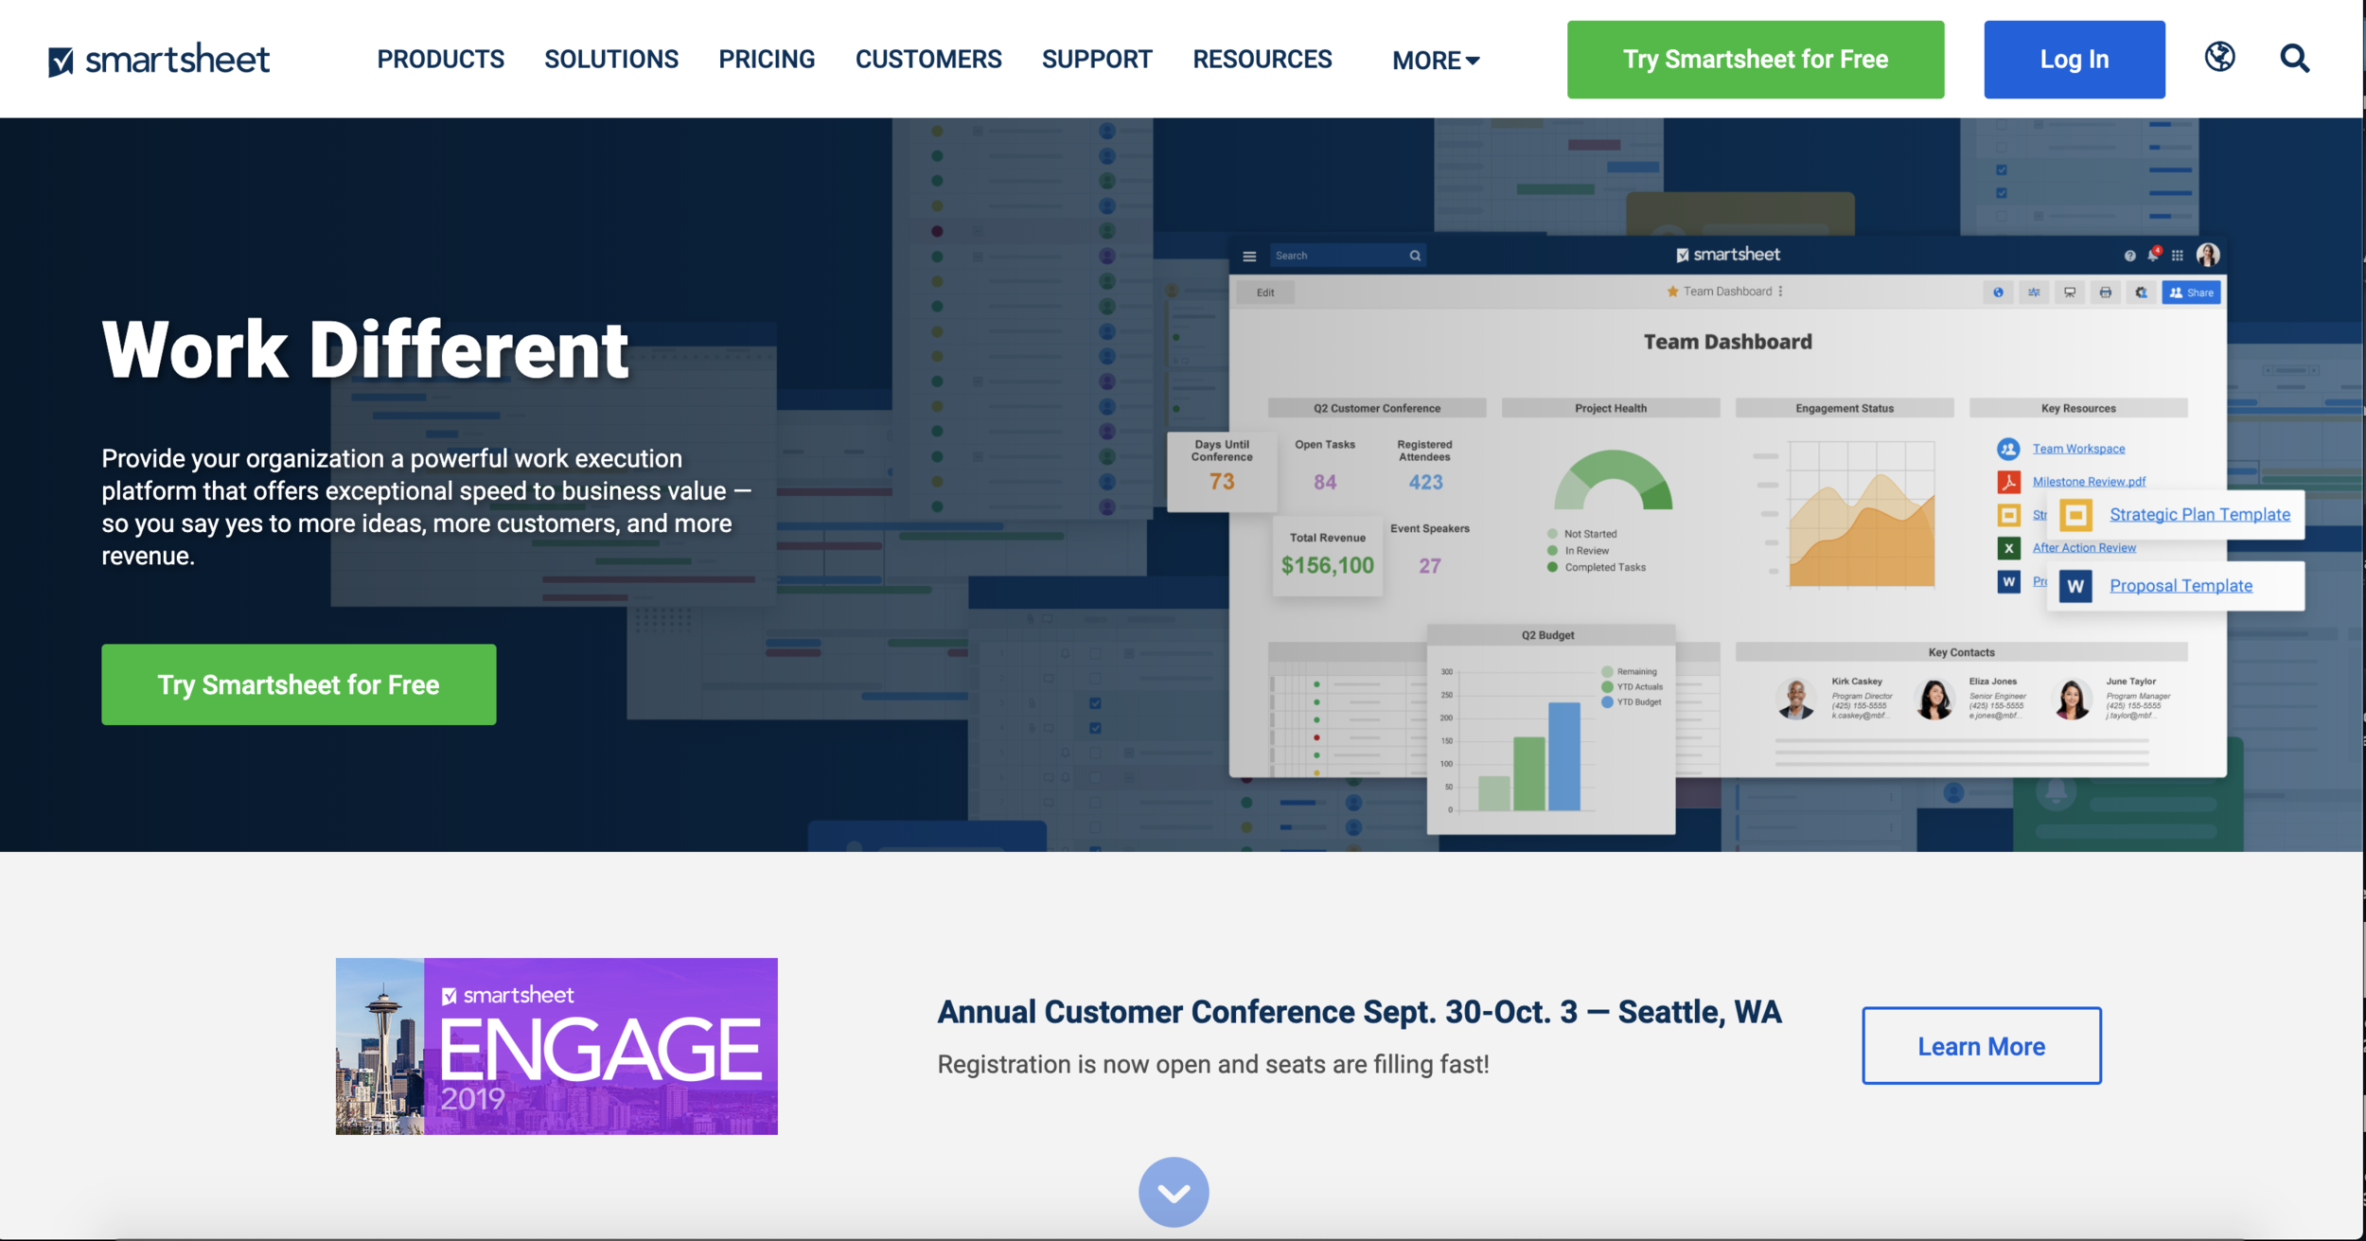Open site search via header magnifier icon

click(x=2295, y=58)
